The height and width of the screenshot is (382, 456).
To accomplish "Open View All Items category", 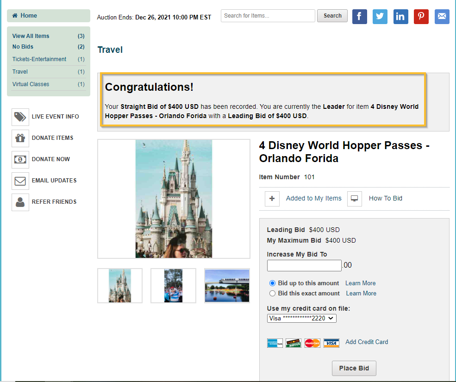I will 48,36.
